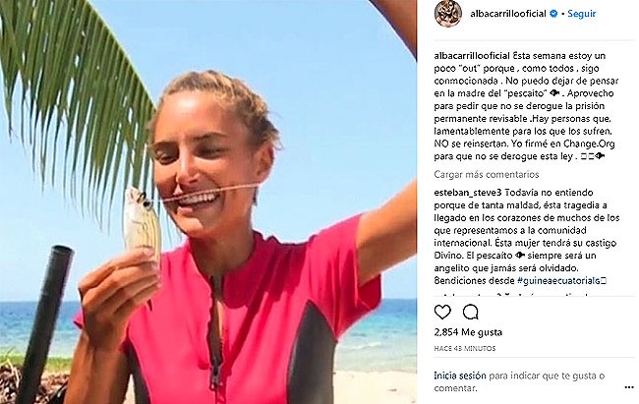The image size is (639, 404).
Task: Click the fish emoji in esteban_steve3 comment
Action: [520, 256]
